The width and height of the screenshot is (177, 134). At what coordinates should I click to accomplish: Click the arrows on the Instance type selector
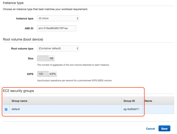click(77, 18)
